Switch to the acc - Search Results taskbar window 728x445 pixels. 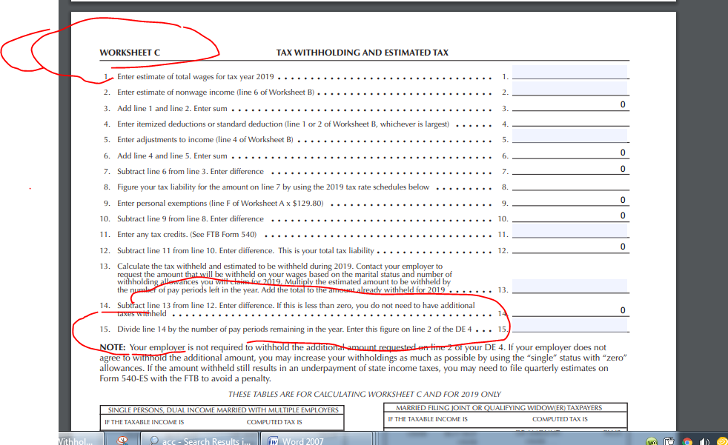pyautogui.click(x=199, y=439)
